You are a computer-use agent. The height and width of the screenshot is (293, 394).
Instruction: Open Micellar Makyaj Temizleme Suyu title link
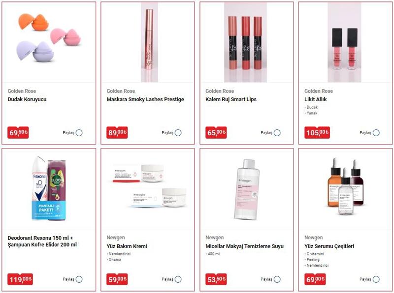244,246
